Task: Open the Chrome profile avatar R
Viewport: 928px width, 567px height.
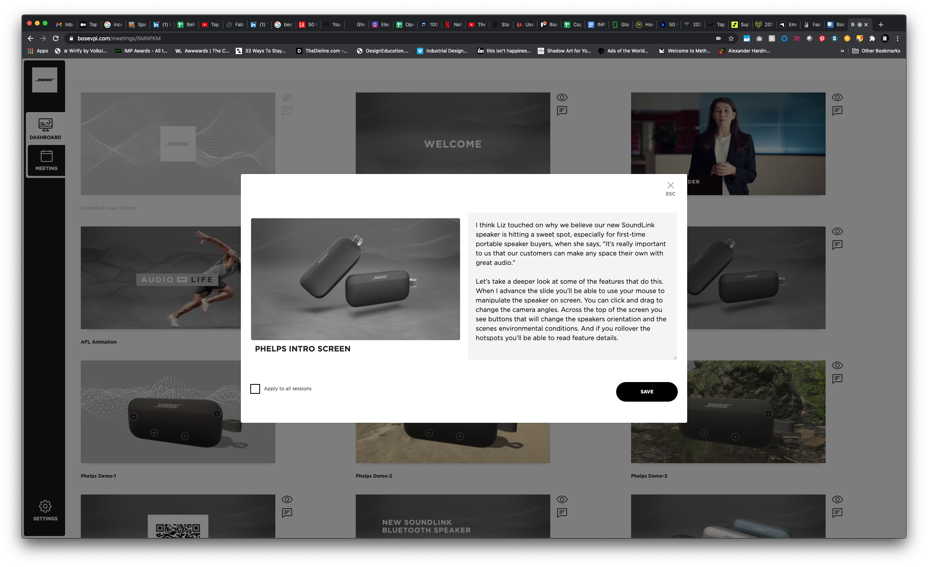Action: click(885, 38)
